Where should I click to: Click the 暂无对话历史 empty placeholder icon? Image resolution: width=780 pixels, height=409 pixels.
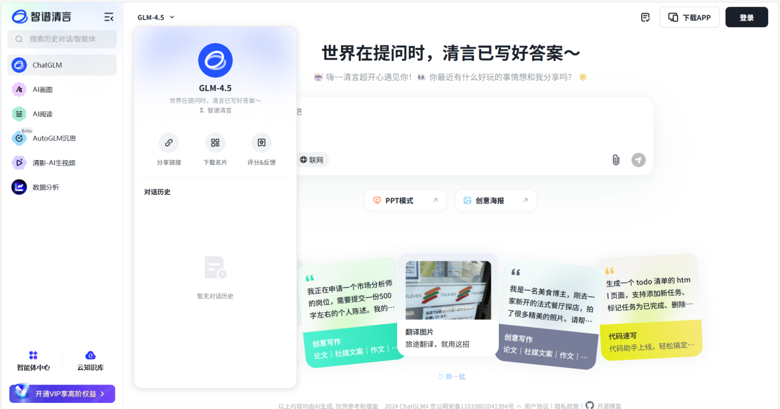(x=215, y=267)
